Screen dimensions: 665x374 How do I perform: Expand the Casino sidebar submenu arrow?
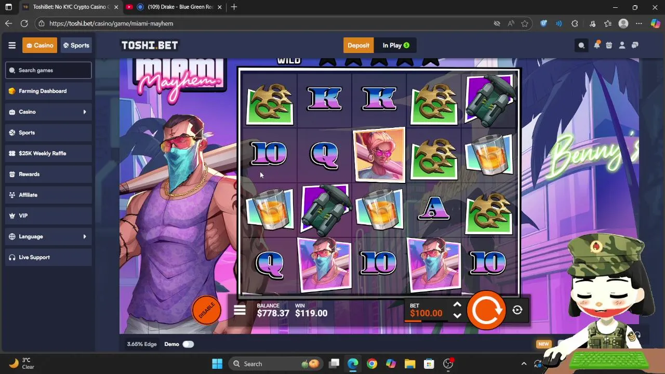[x=85, y=112]
